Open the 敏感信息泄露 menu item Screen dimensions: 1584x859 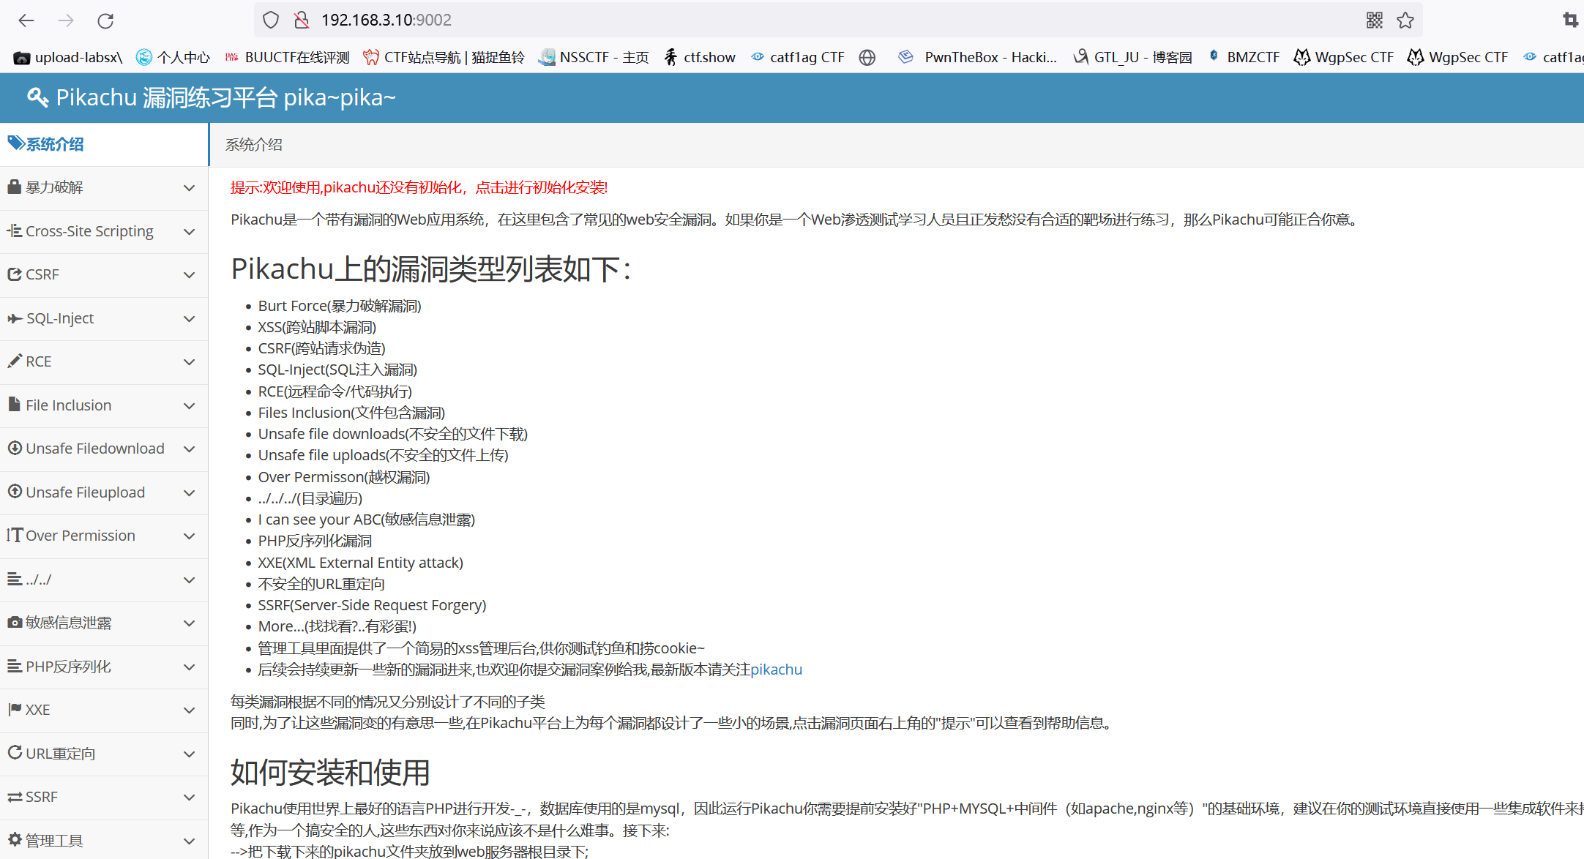coord(104,623)
